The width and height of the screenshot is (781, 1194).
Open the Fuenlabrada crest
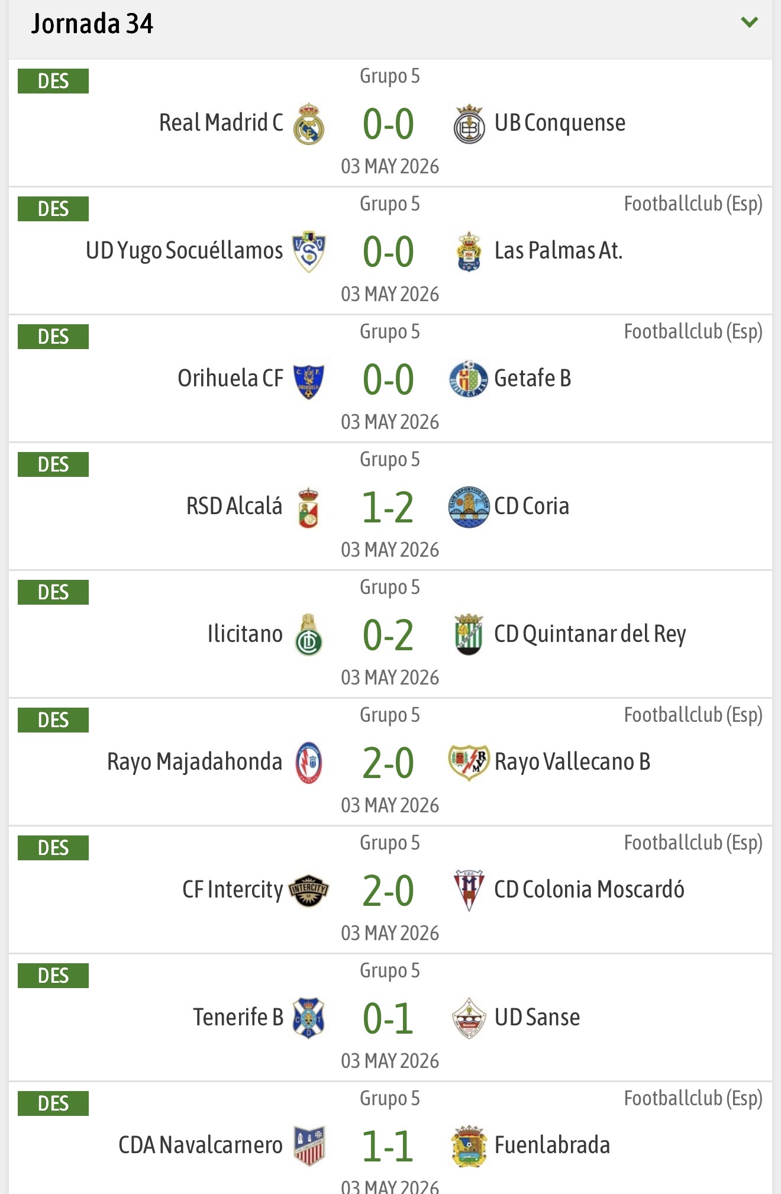(469, 1146)
